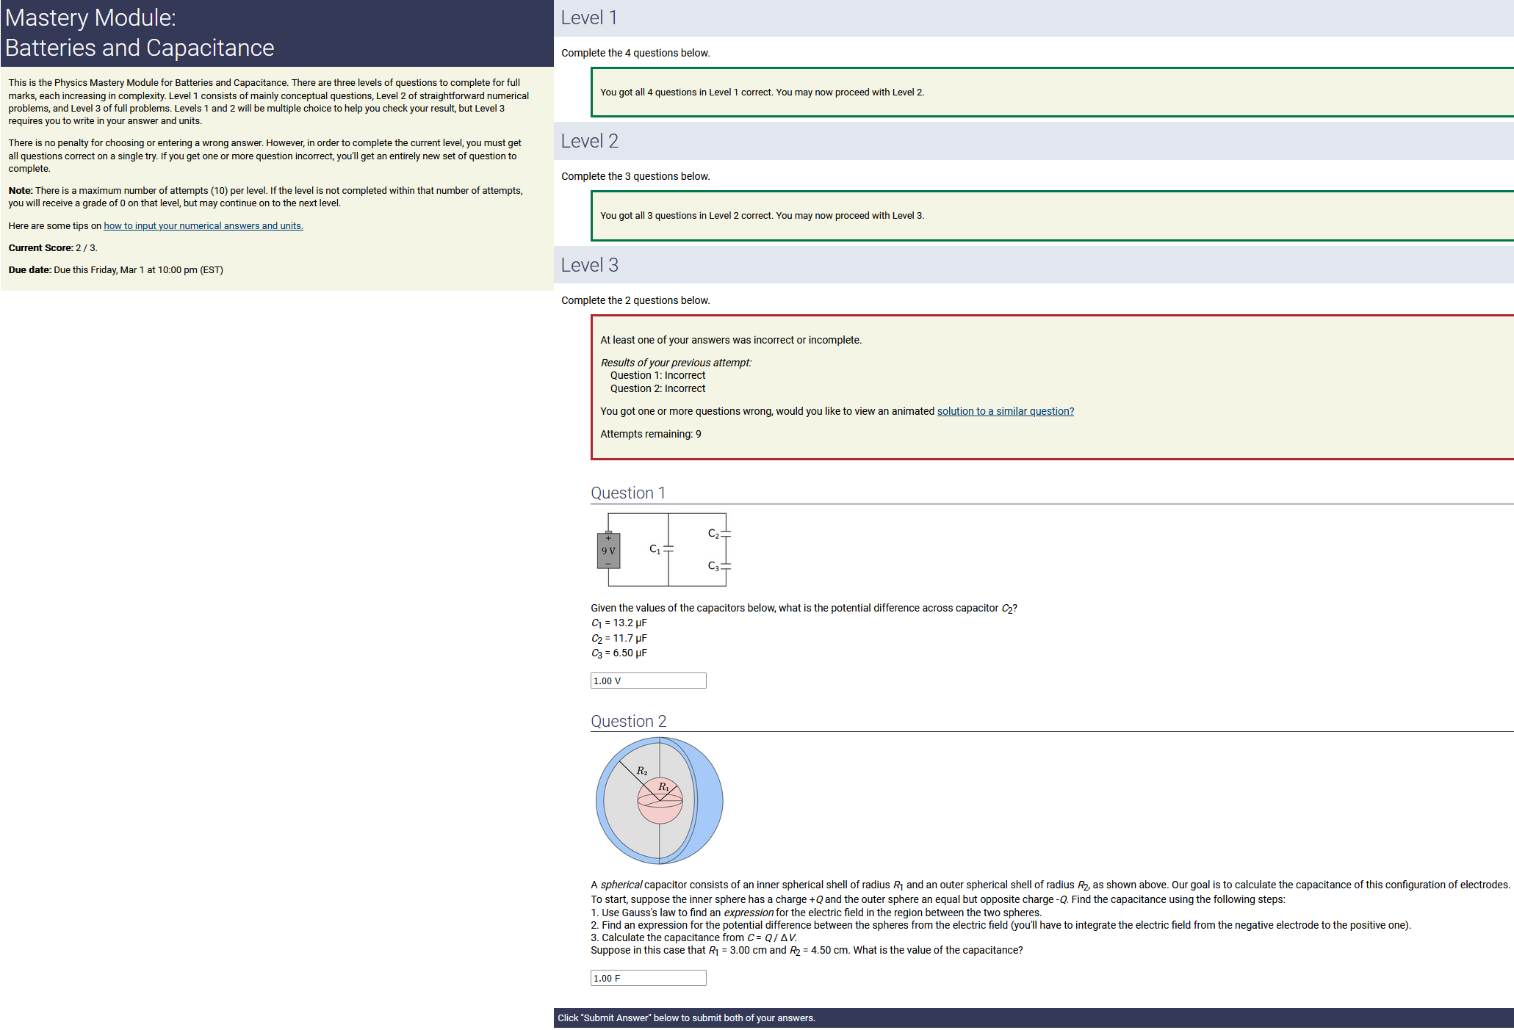Click the C3 capacitor symbol in the circuit
Viewport: 1514px width, 1030px height.
pos(725,566)
